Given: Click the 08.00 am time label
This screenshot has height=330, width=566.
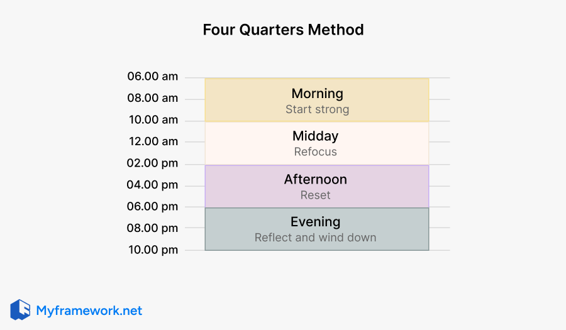Looking at the screenshot, I should pyautogui.click(x=153, y=98).
